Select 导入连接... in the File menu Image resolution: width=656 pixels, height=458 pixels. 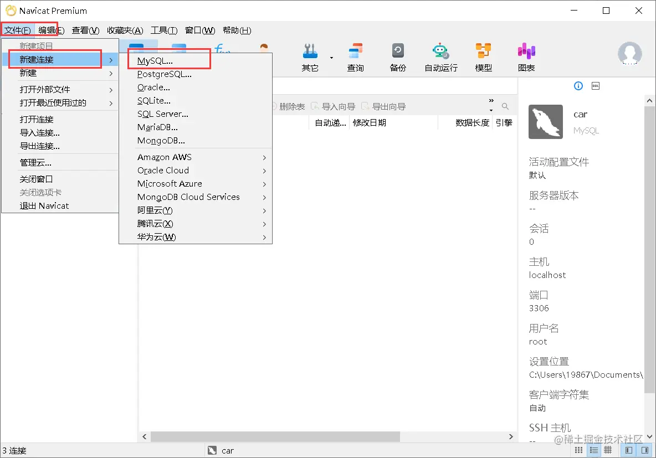pos(60,132)
